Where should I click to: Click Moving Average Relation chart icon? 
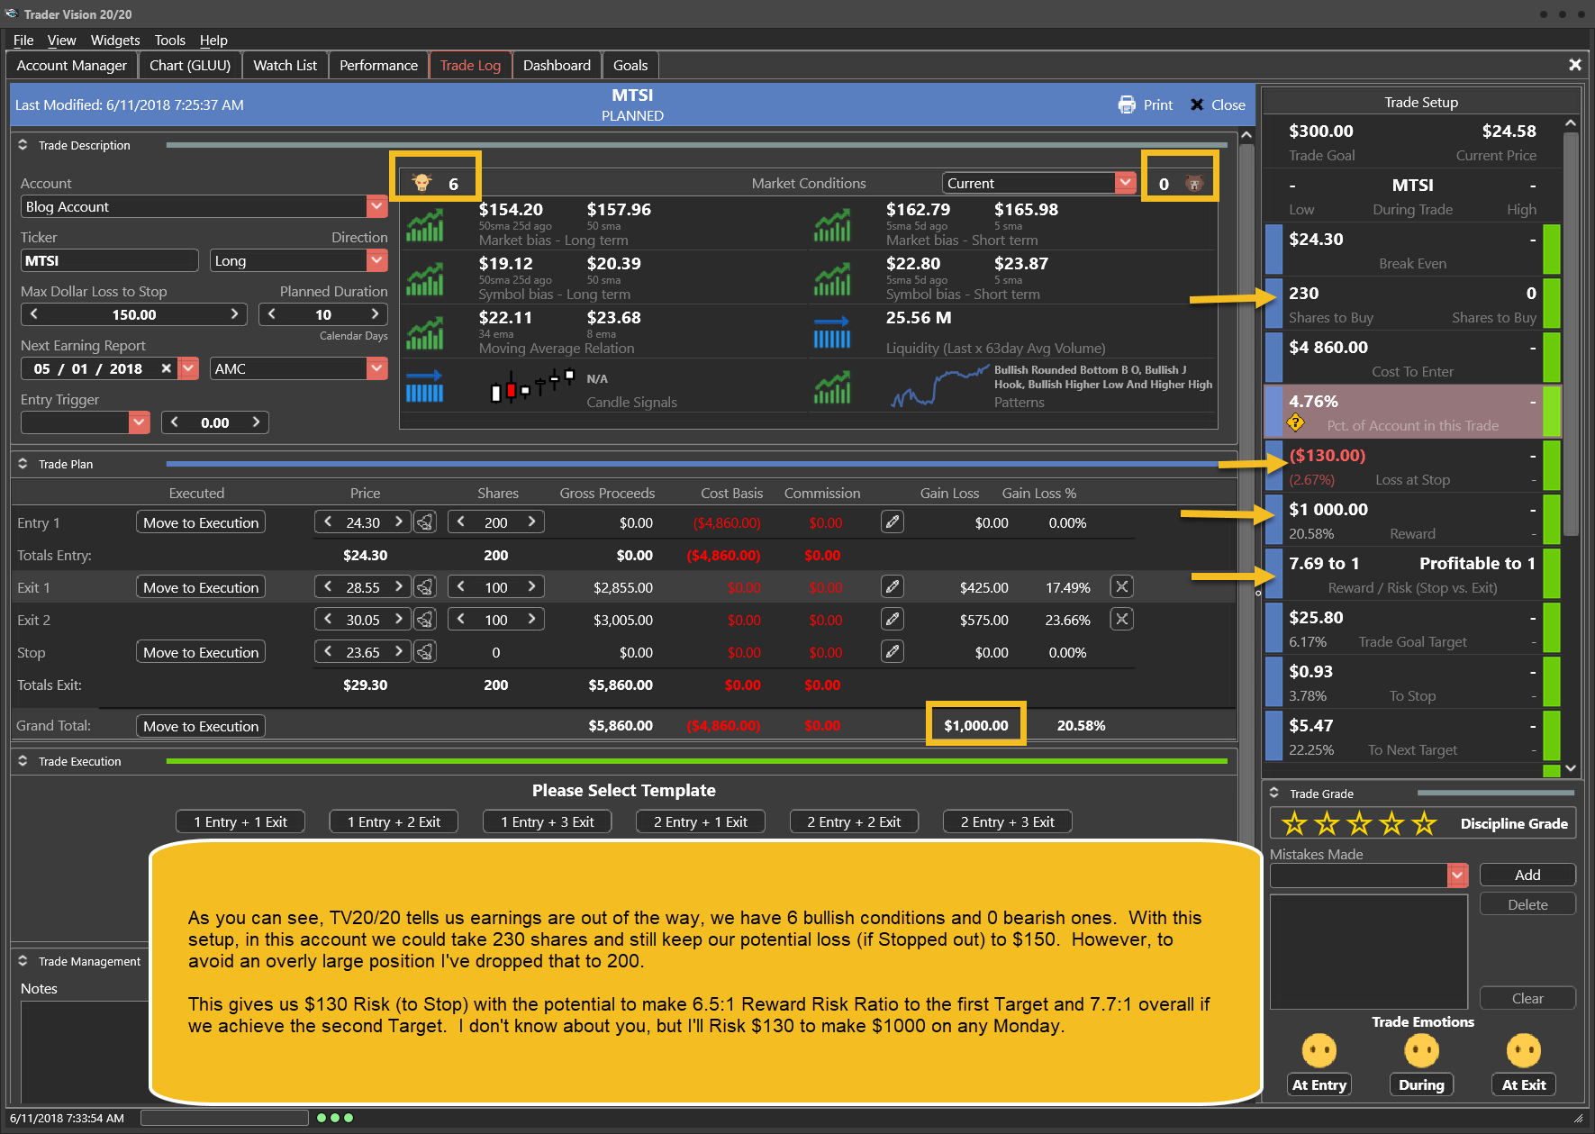[424, 333]
